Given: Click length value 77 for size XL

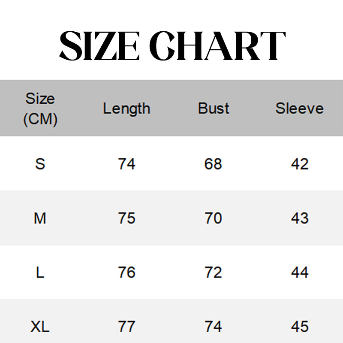Looking at the screenshot, I should tap(126, 327).
